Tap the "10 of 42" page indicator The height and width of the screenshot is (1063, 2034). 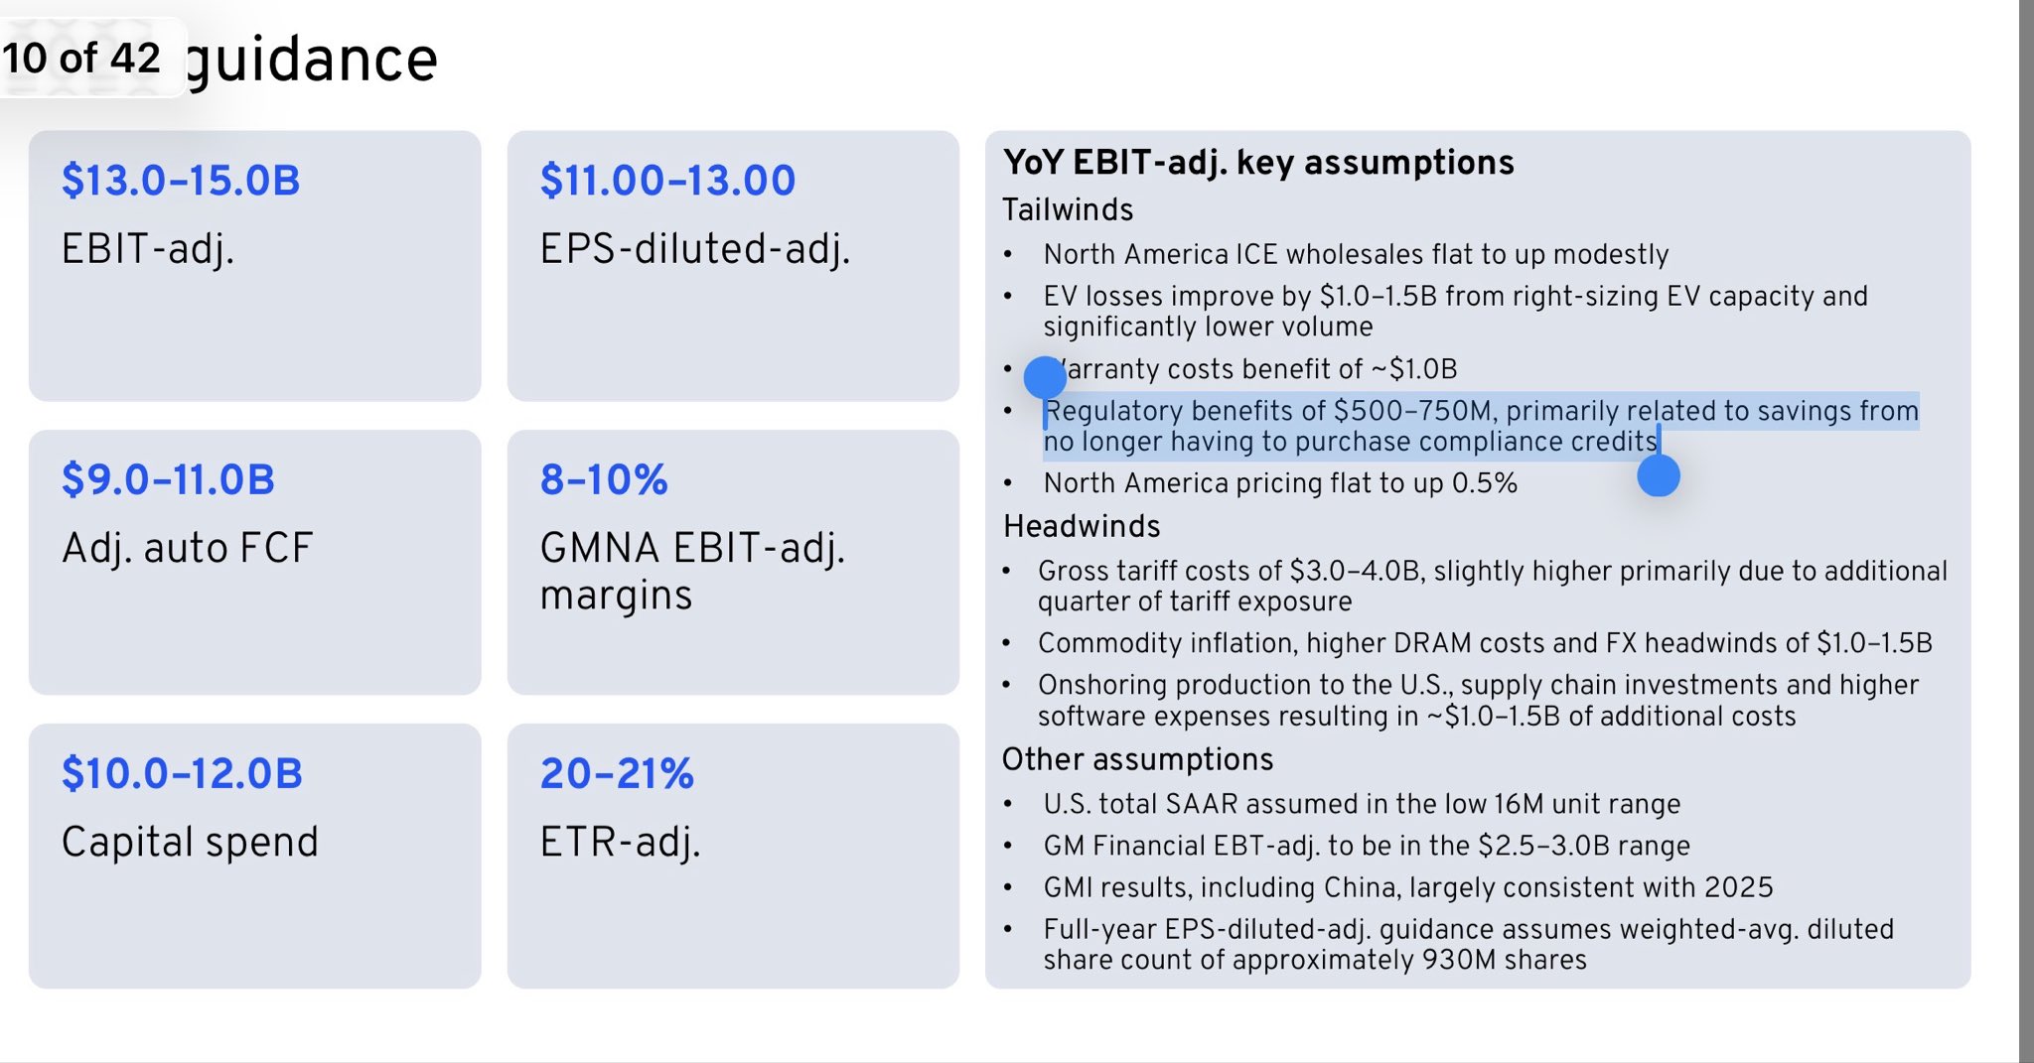point(82,58)
